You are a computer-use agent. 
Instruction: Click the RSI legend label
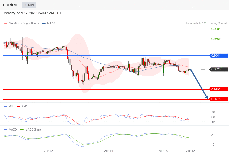click(11, 107)
